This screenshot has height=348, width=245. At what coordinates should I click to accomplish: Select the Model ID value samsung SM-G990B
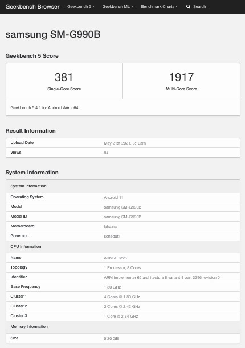point(122,217)
